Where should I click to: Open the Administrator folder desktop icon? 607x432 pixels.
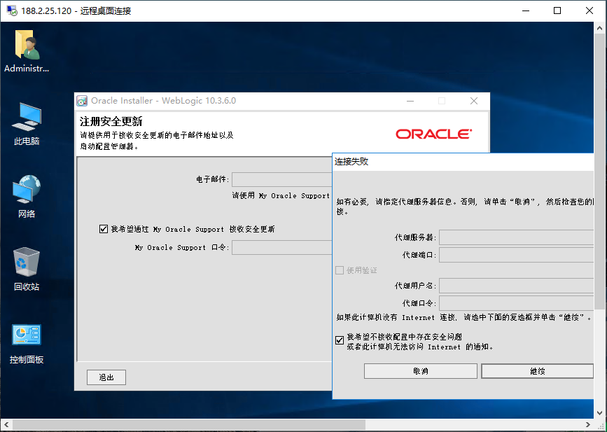click(27, 50)
